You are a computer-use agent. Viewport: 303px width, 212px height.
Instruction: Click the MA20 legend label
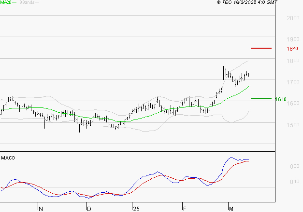point(6,2)
